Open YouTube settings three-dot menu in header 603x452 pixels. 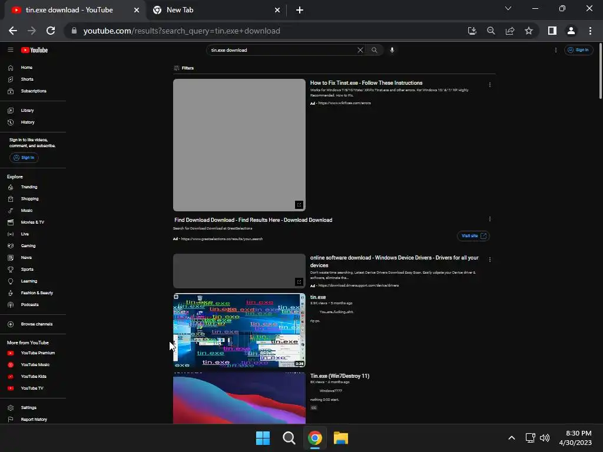point(555,50)
